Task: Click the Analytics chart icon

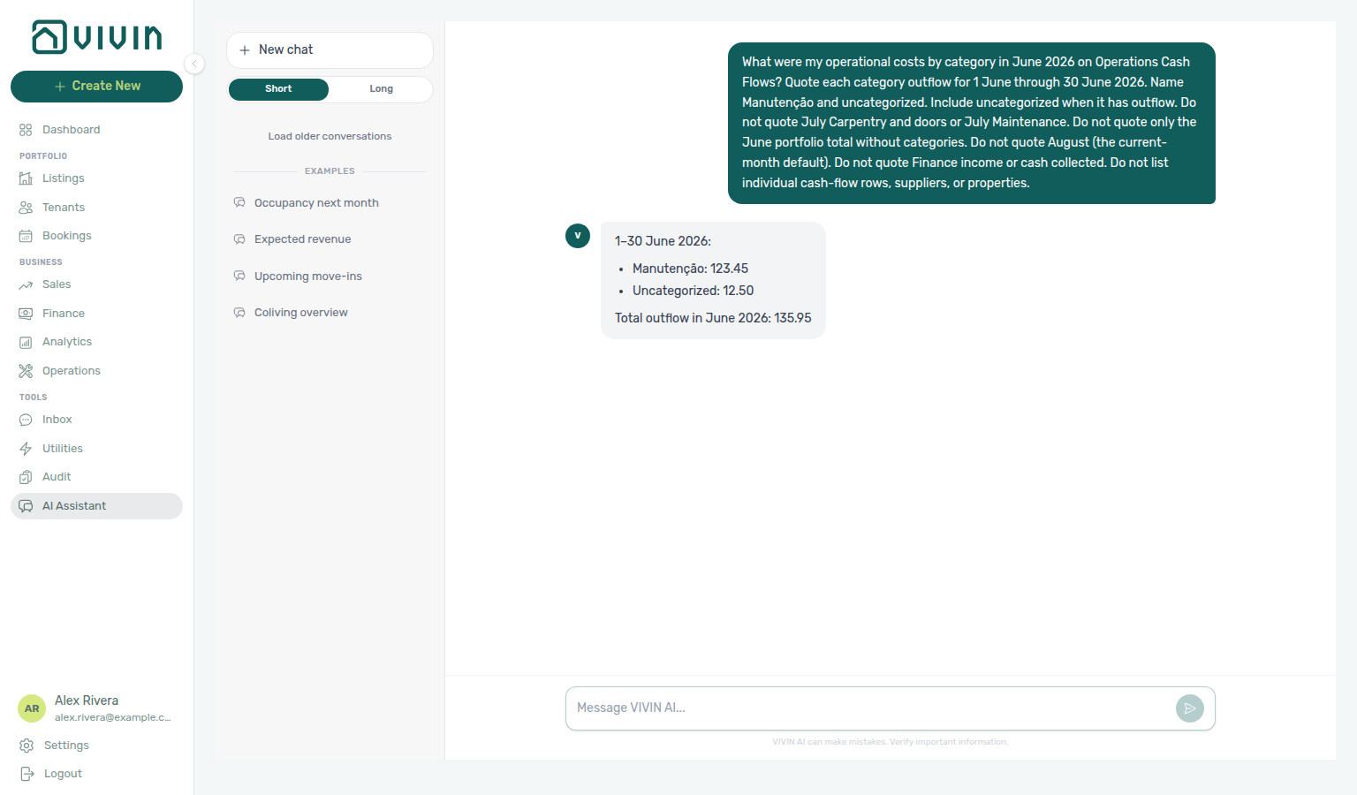Action: coord(26,342)
